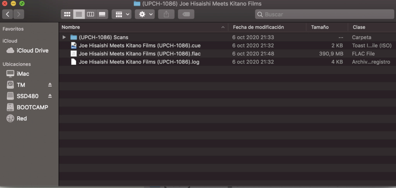Click the 2 KB size value
The height and width of the screenshot is (188, 396).
[x=337, y=46]
